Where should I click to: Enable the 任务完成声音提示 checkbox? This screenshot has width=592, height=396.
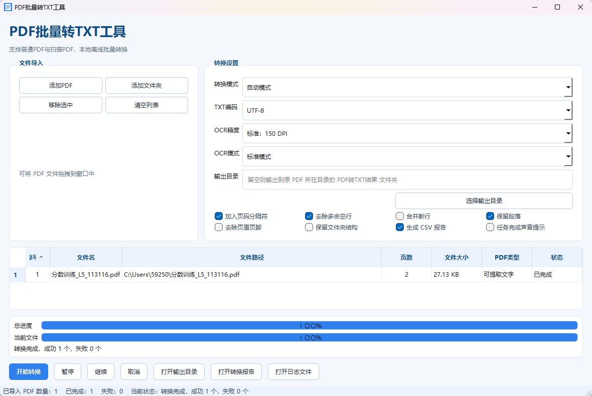tap(490, 227)
